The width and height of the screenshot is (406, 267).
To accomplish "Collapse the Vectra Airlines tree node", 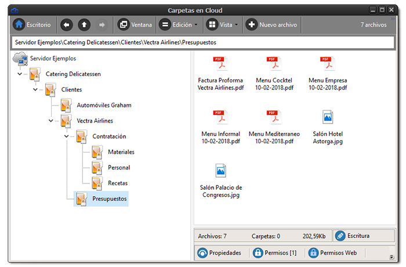I will pos(51,121).
